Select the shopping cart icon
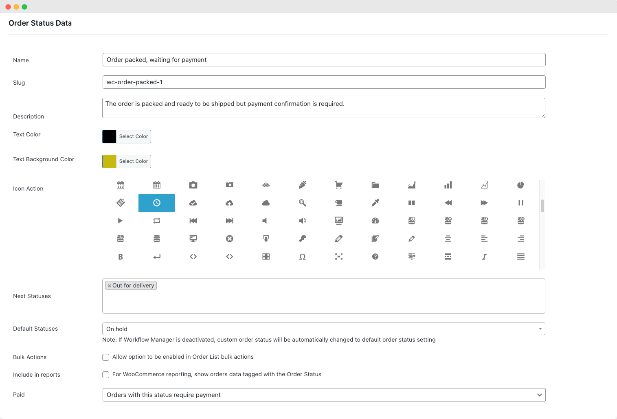This screenshot has height=419, width=617. tap(338, 185)
